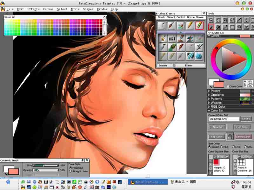The height and width of the screenshot is (190, 254).
Task: Select the pointing-hand adjuster tool
Action: [x=239, y=27]
